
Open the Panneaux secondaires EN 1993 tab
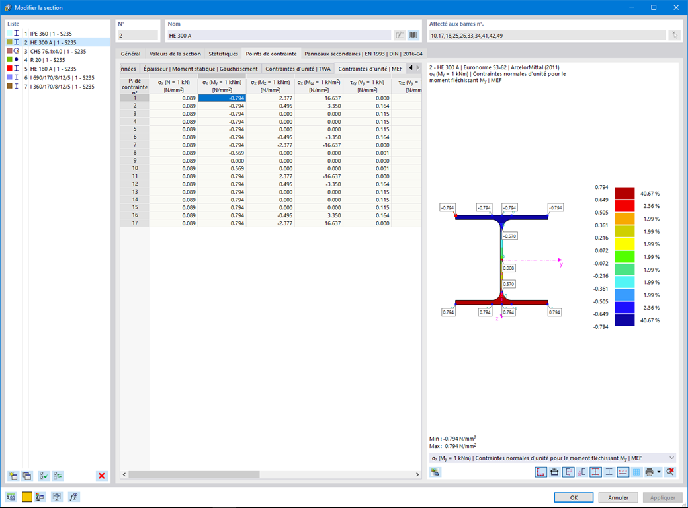point(363,54)
